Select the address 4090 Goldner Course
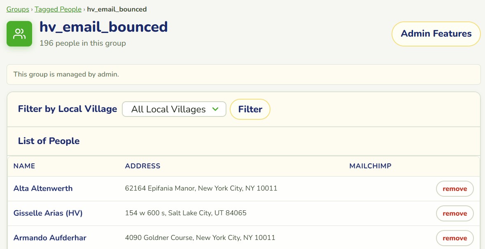This screenshot has width=485, height=249. pyautogui.click(x=200, y=238)
